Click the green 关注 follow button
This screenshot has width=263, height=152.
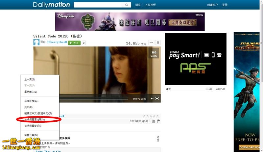pyautogui.click(x=74, y=43)
